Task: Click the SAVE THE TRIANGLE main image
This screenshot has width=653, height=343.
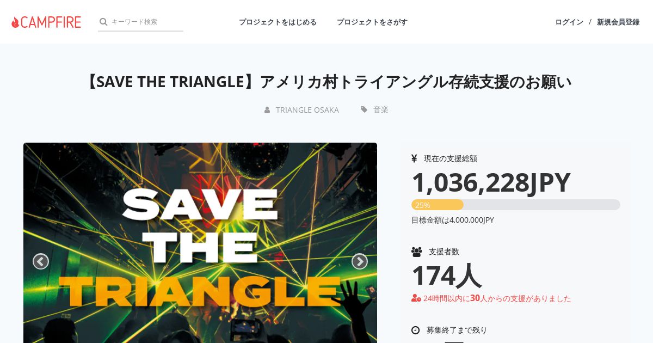Action: coord(200,243)
